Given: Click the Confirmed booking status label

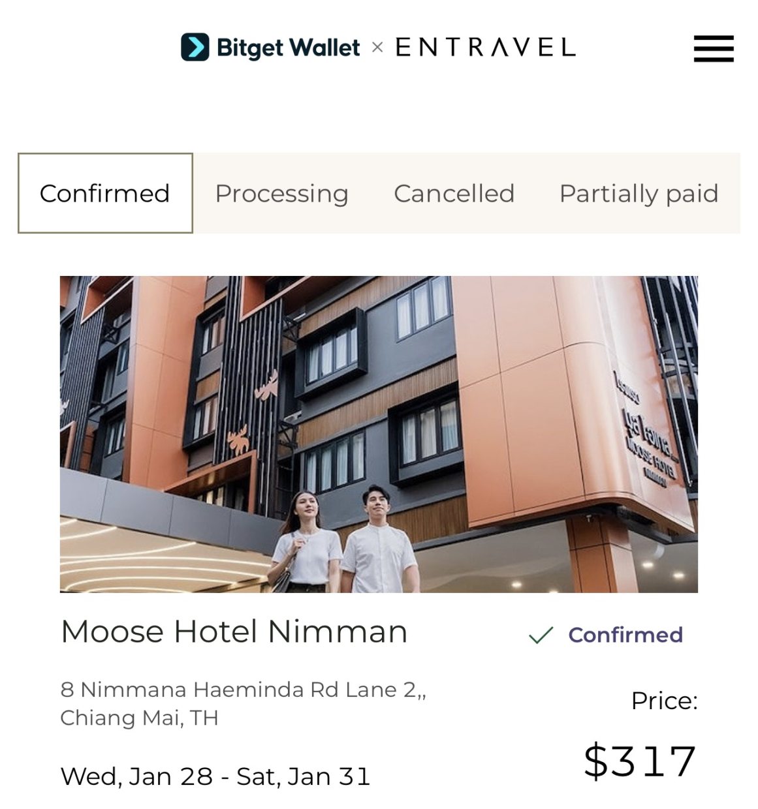Looking at the screenshot, I should tap(625, 635).
